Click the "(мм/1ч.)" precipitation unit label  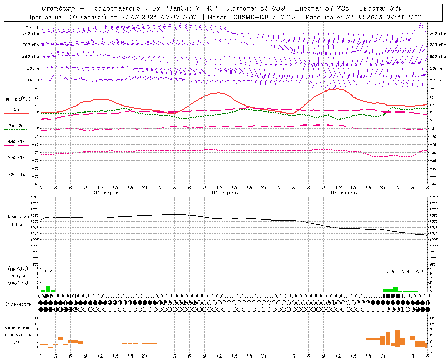pyautogui.click(x=18, y=282)
